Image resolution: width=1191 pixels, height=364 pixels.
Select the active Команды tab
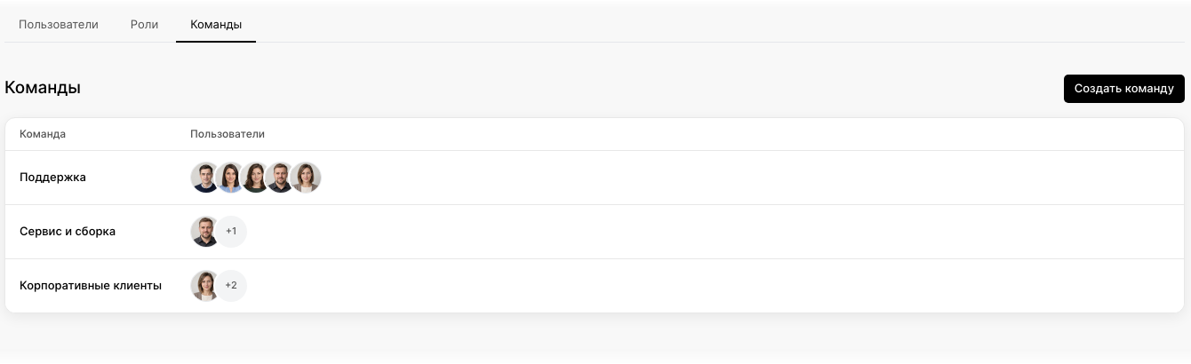[216, 25]
